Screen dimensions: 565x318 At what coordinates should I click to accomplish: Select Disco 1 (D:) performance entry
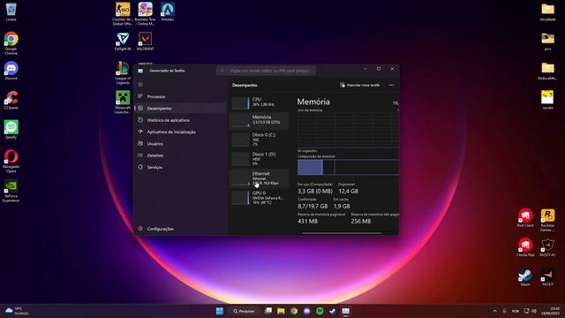[260, 159]
